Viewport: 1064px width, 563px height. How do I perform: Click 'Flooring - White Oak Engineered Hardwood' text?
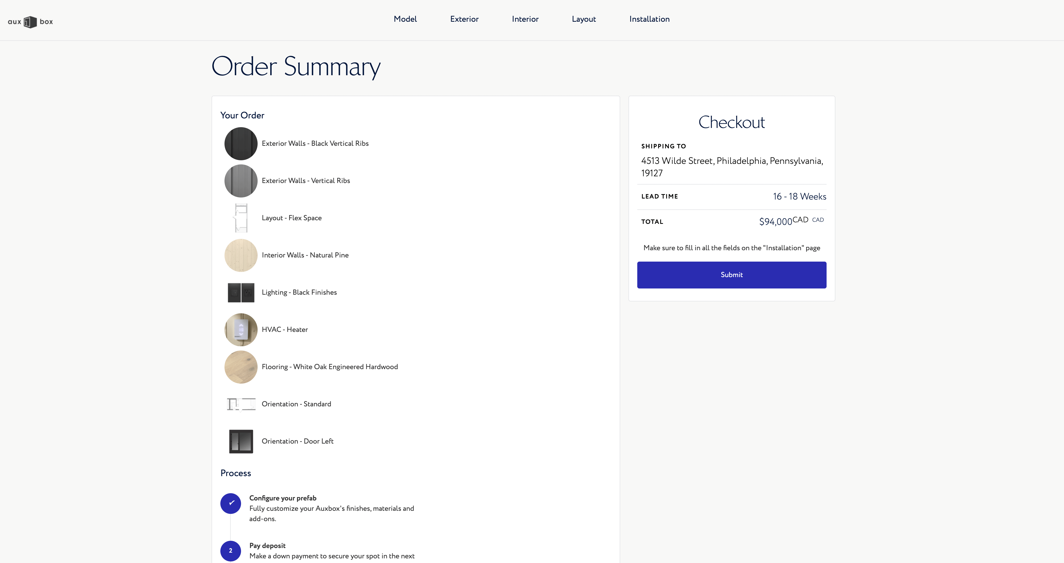pos(329,367)
